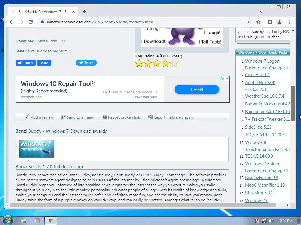The height and width of the screenshot is (225, 301).
Task: Open DisplayFusion 9.9 link
Action: (261, 178)
